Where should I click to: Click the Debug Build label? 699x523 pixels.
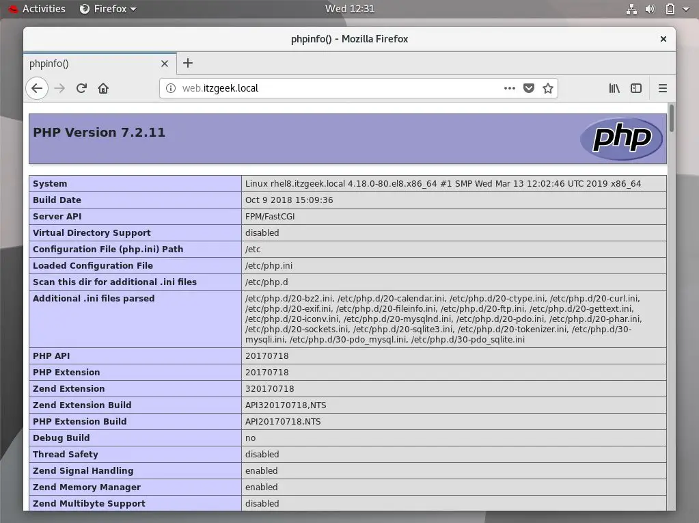tap(61, 438)
